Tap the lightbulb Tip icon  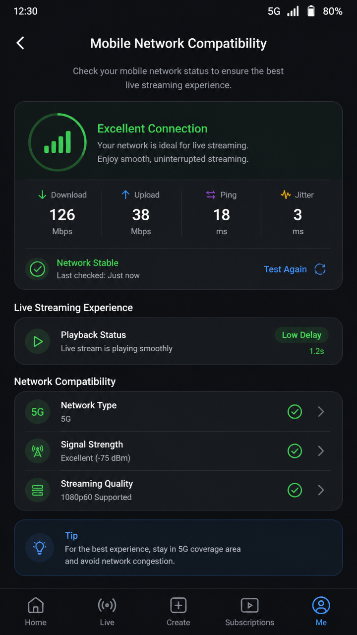tap(40, 548)
